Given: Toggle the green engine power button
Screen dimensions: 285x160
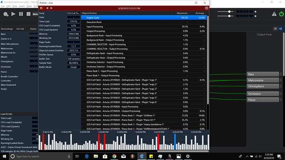Looking at the screenshot, I should (281, 14).
